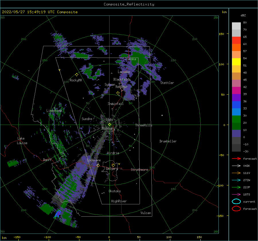Click the Sundre city label
This screenshot has height=241, width=258.
point(87,119)
